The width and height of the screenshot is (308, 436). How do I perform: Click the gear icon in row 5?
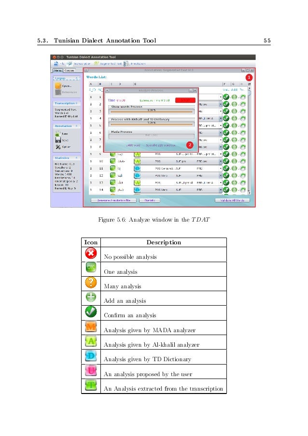pyautogui.click(x=243, y=126)
